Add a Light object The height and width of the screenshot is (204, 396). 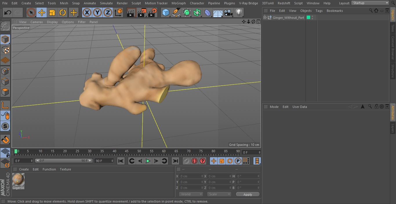239,12
